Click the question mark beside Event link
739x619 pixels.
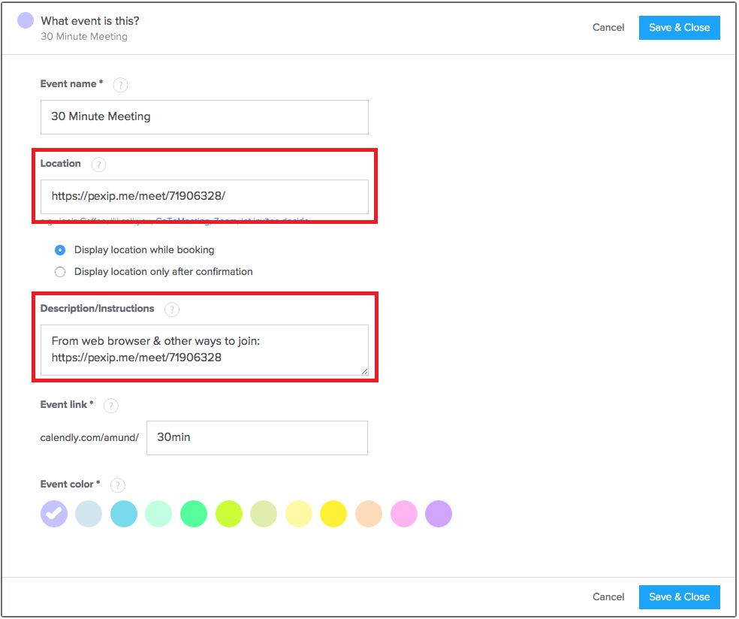pyautogui.click(x=111, y=406)
